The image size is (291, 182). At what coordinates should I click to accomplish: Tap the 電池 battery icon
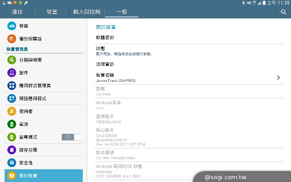coord(12,124)
